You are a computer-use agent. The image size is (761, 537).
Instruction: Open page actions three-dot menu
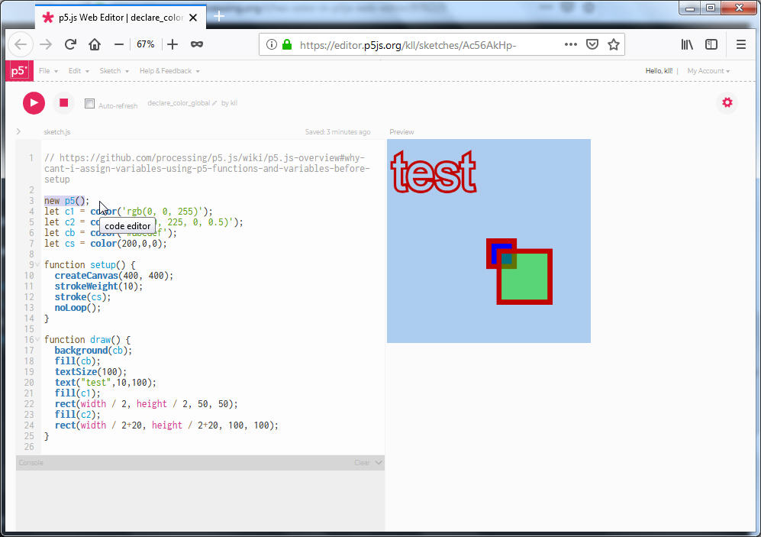(x=571, y=44)
